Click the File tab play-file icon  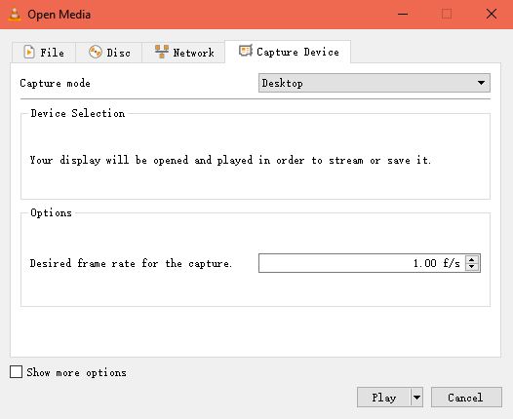point(29,52)
